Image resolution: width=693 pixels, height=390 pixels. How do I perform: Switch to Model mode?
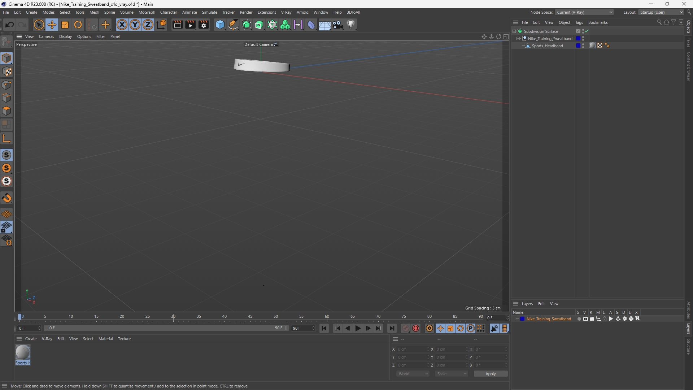click(6, 58)
